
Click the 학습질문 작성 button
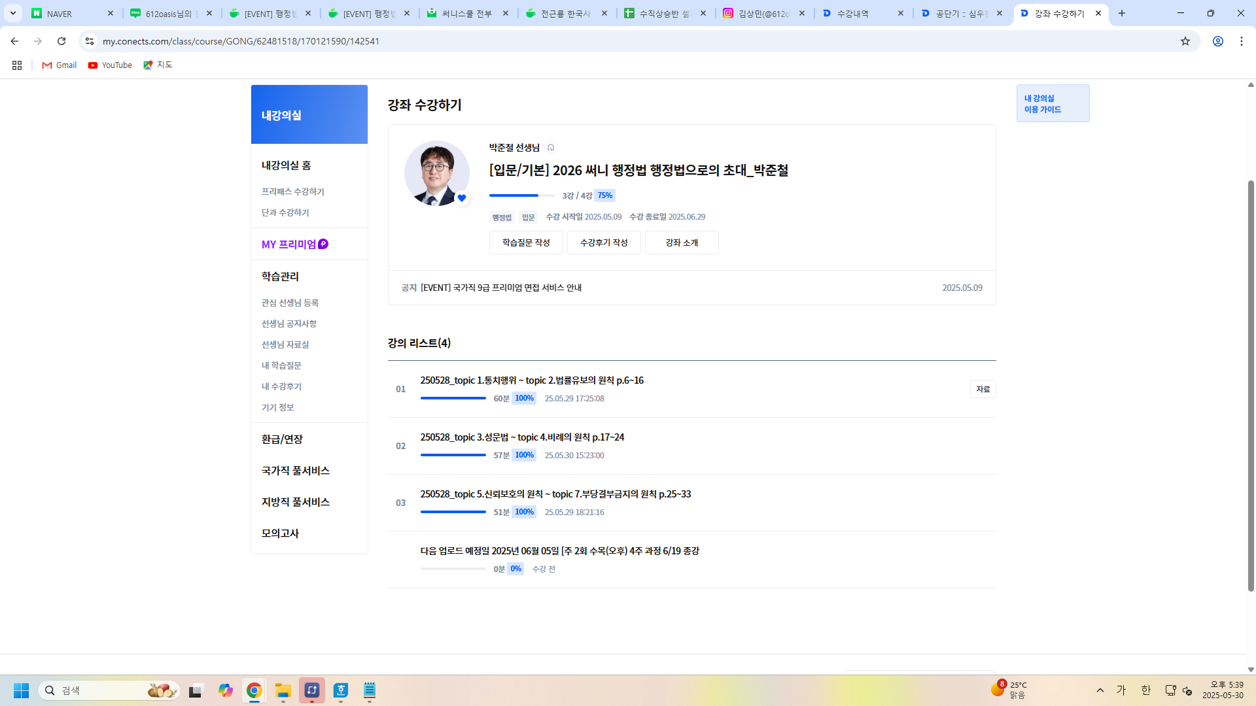(x=526, y=243)
